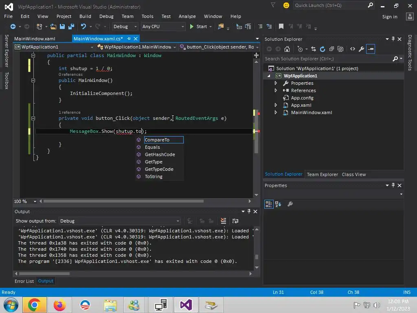
Task: Open the Any CPU platform dropdown
Action: pos(163,26)
